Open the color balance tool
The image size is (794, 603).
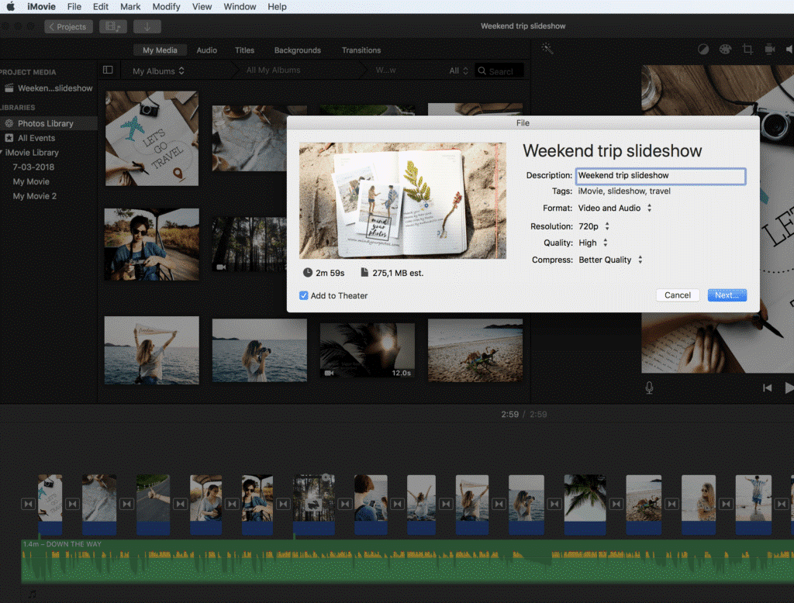(703, 49)
